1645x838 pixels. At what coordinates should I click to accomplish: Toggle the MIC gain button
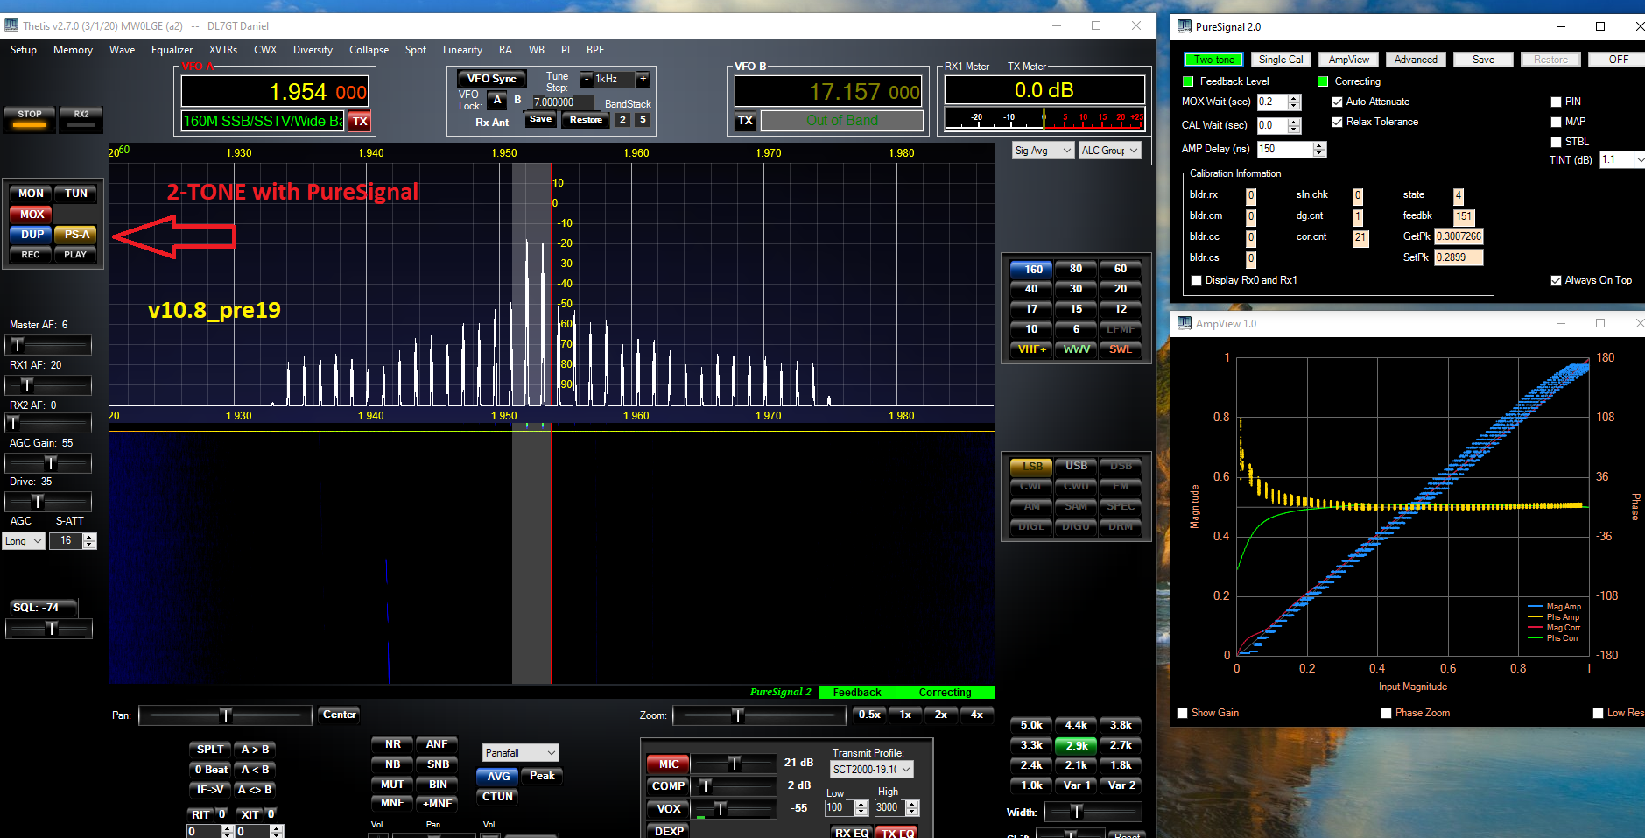coord(669,764)
